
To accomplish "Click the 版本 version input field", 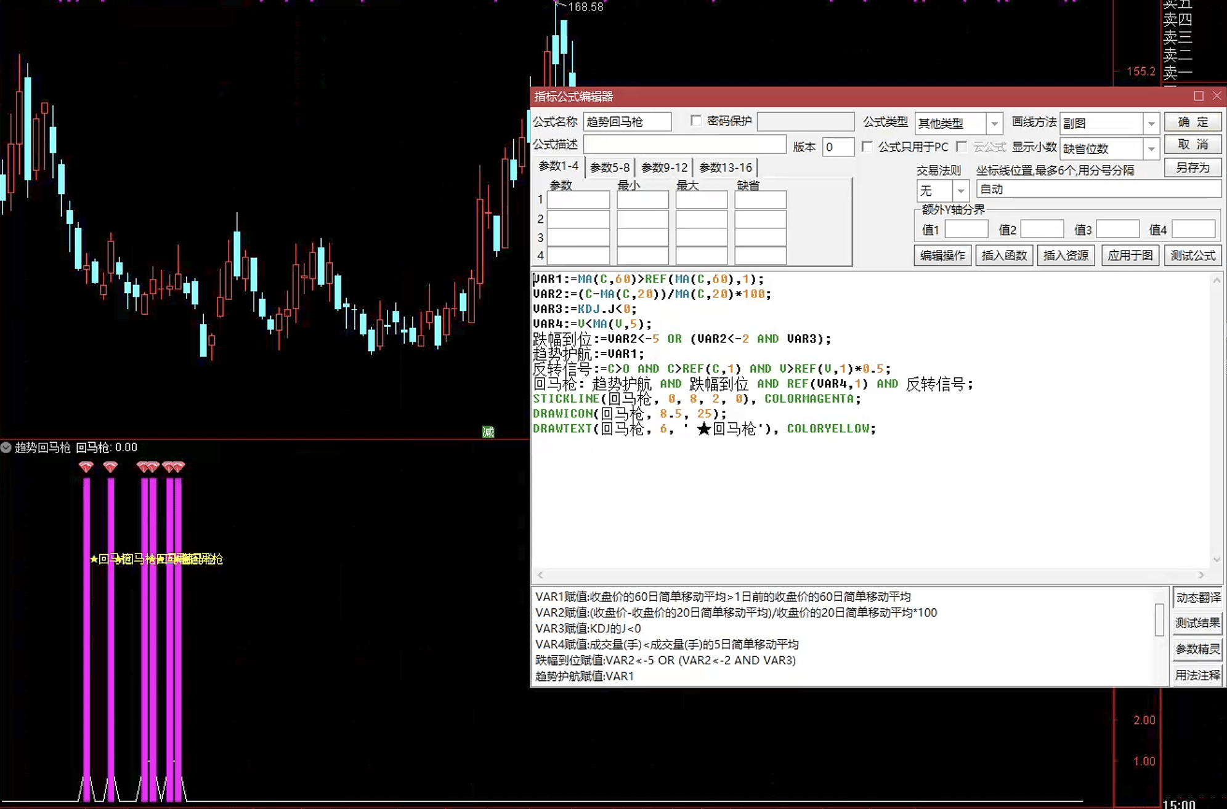I will point(838,147).
